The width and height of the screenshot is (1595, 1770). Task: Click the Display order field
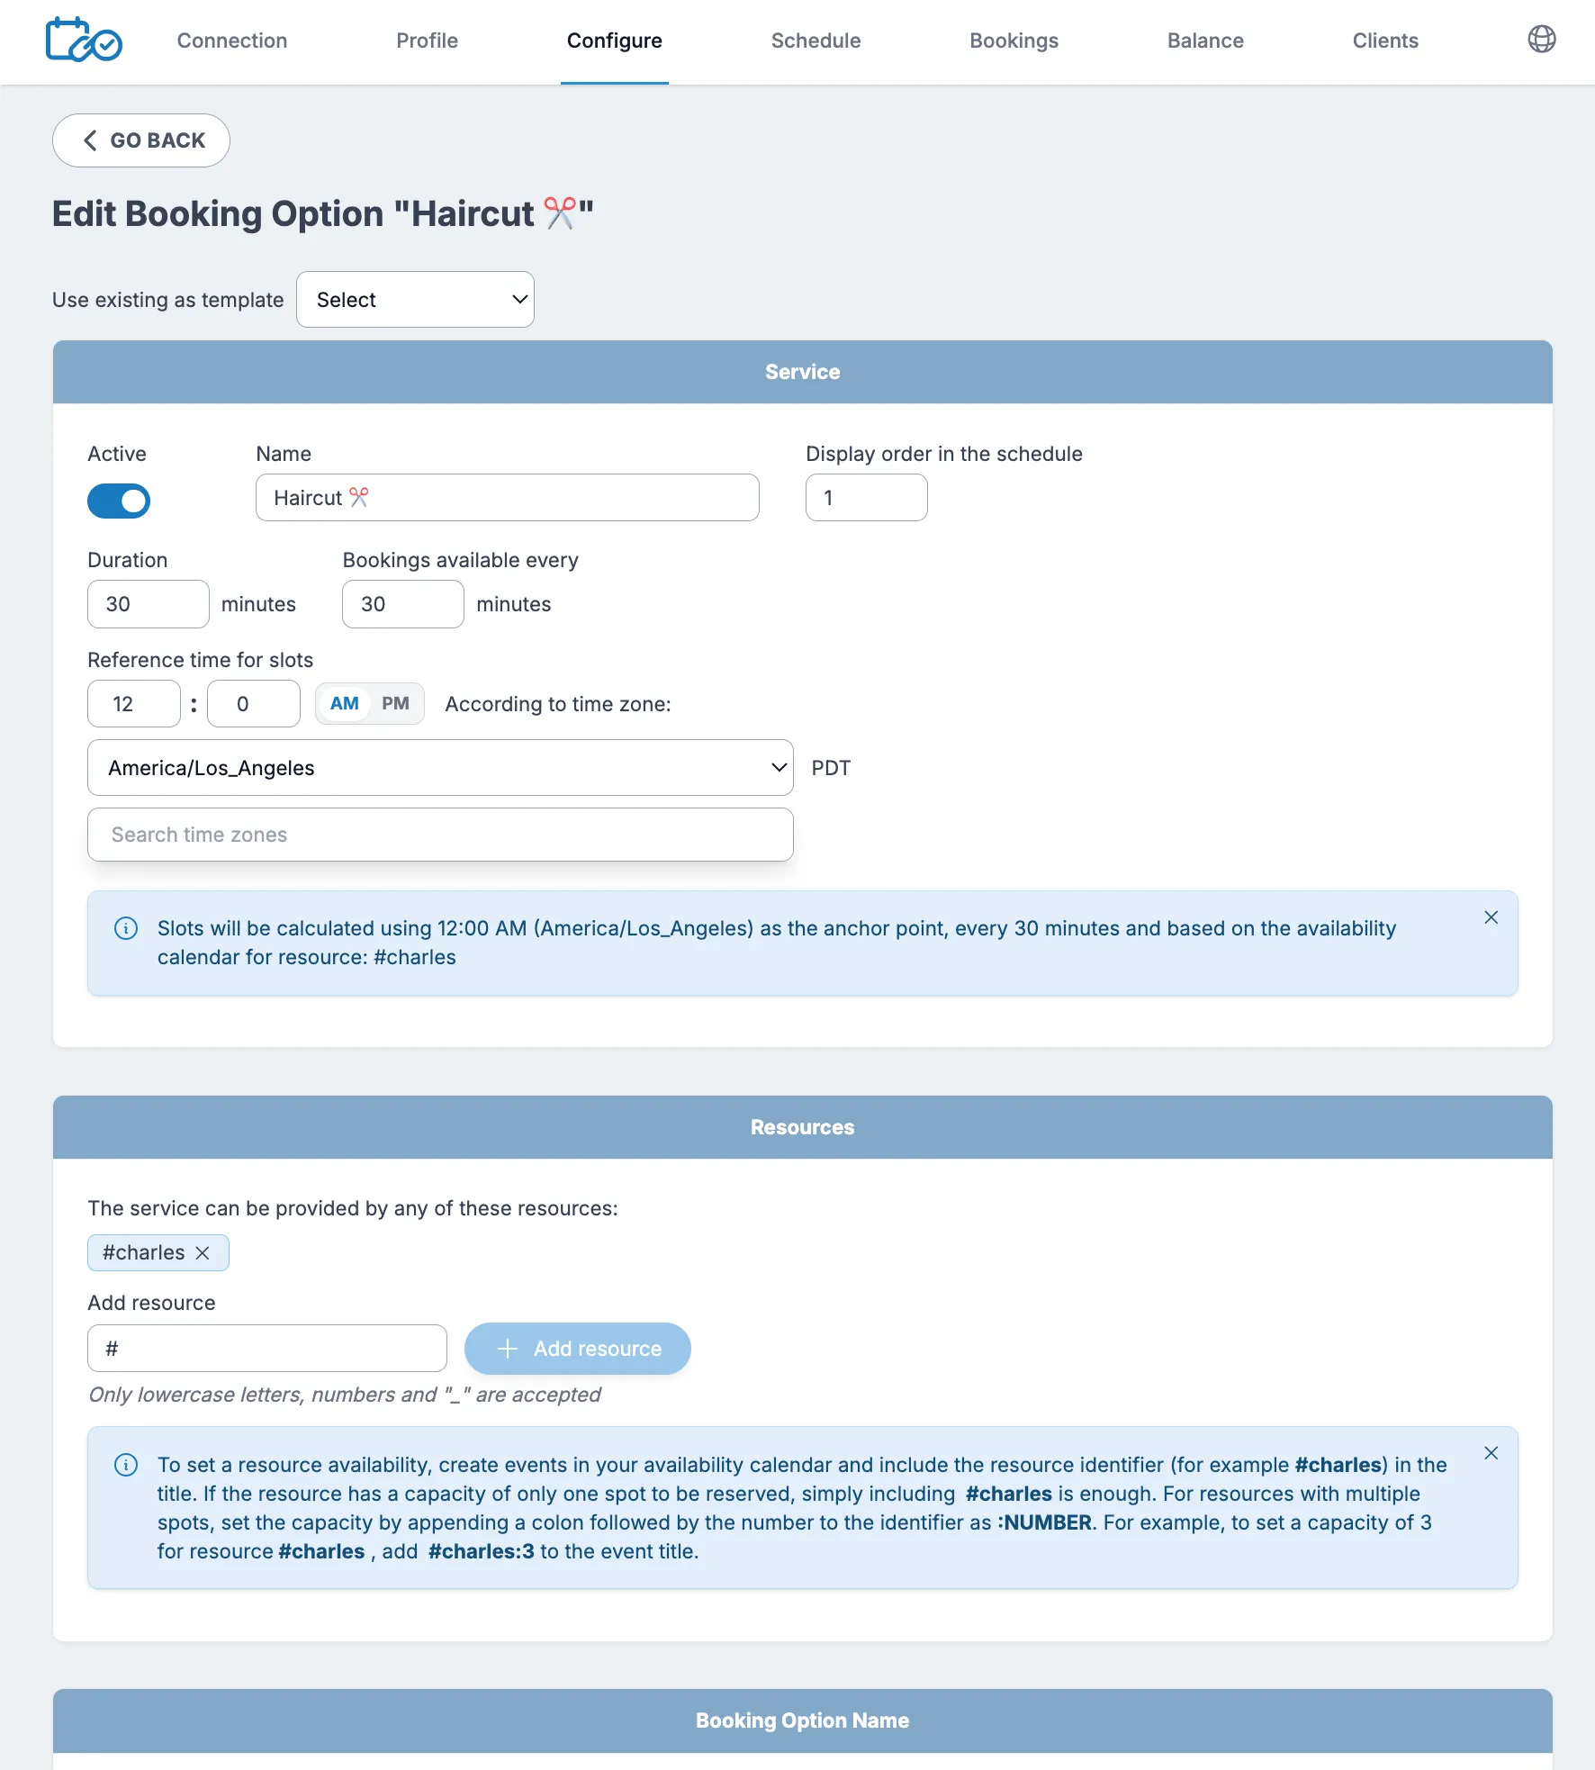pyautogui.click(x=865, y=497)
